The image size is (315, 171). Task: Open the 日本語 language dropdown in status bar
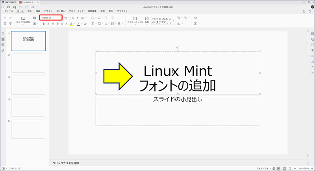263,168
